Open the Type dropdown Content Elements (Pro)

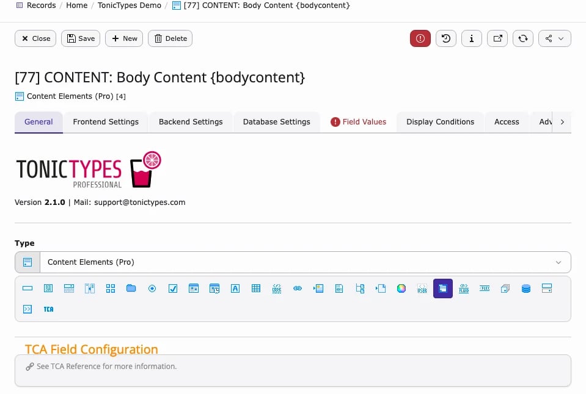(x=293, y=262)
